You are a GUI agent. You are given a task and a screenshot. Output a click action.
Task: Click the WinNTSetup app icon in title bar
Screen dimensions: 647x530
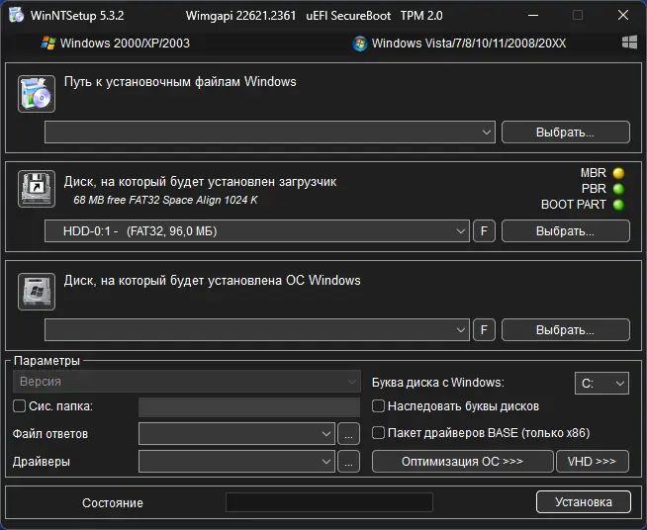point(16,15)
